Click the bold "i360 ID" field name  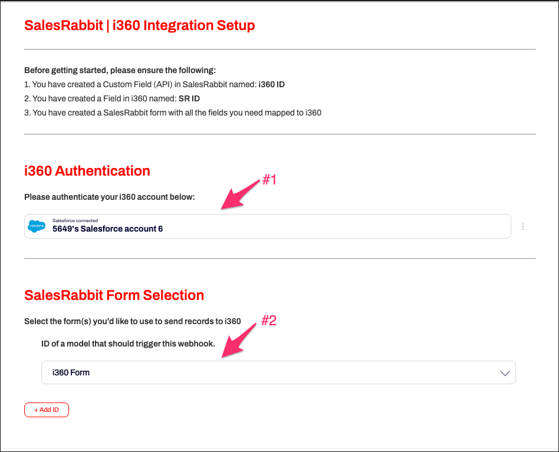pyautogui.click(x=271, y=84)
